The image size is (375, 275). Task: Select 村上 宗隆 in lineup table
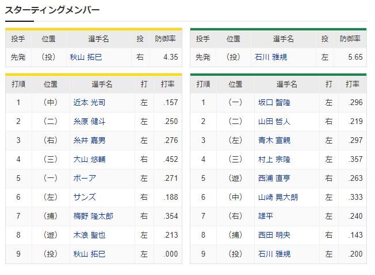274,159
